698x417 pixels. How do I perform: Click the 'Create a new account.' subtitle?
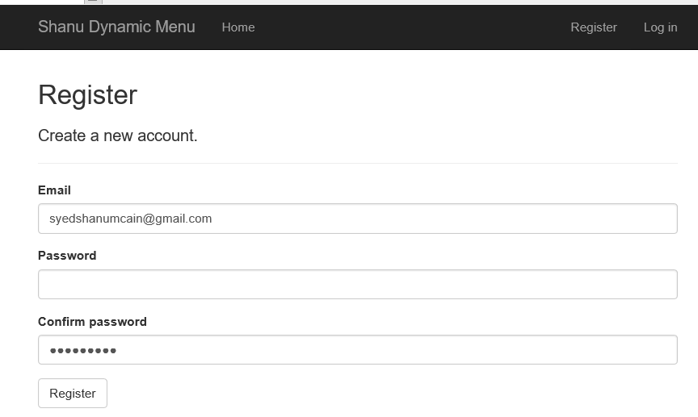coord(117,136)
